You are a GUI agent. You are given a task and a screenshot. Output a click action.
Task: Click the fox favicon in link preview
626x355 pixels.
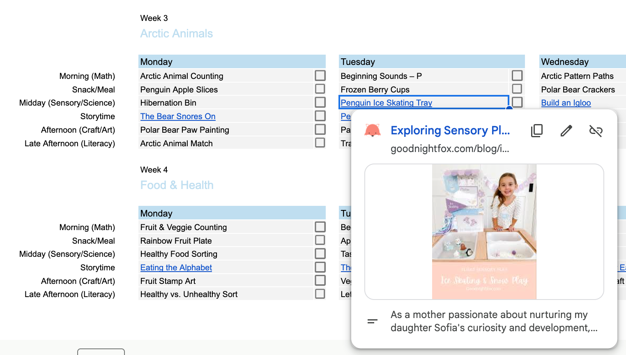click(373, 131)
